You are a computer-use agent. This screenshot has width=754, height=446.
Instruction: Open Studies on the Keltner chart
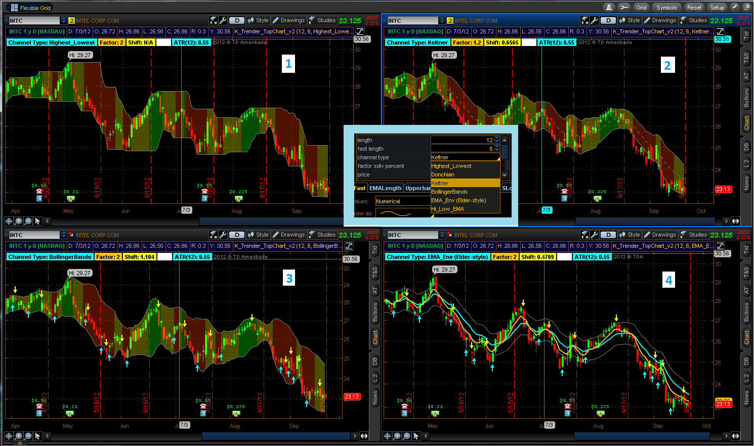click(694, 21)
